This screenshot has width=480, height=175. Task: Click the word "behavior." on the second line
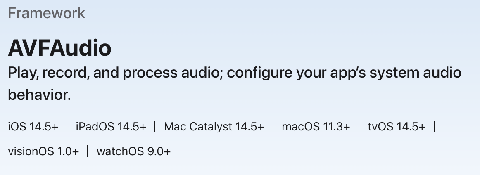coord(39,95)
